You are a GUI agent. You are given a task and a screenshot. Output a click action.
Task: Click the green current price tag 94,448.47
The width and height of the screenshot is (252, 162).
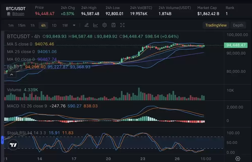click(236, 45)
